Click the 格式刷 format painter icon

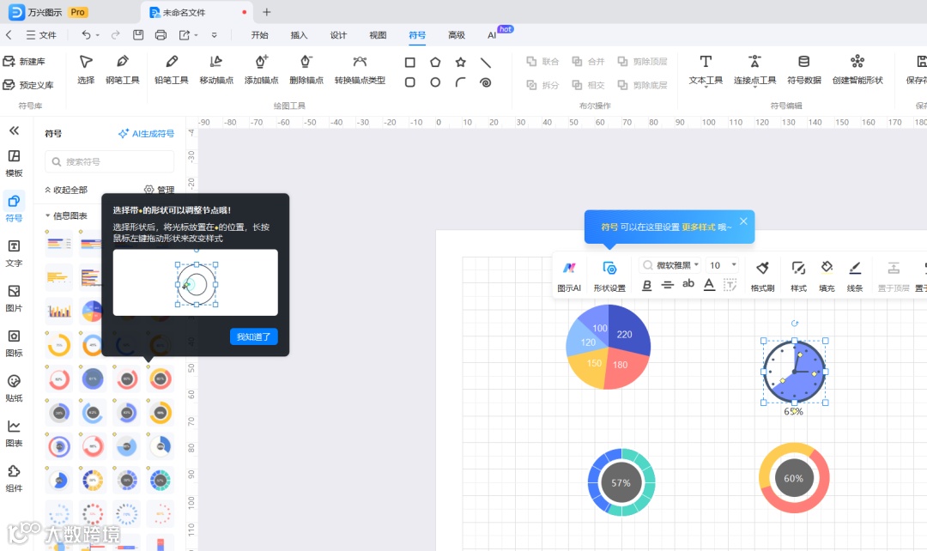(762, 276)
